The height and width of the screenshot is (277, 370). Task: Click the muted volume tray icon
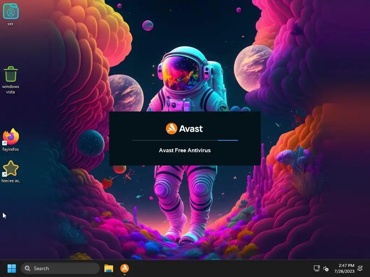pyautogui.click(x=326, y=268)
